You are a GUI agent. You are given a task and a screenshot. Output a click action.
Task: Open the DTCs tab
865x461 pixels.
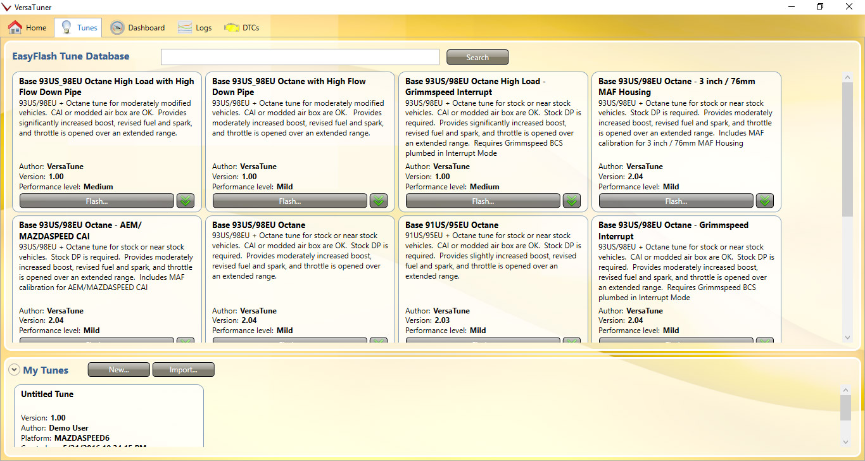click(242, 27)
